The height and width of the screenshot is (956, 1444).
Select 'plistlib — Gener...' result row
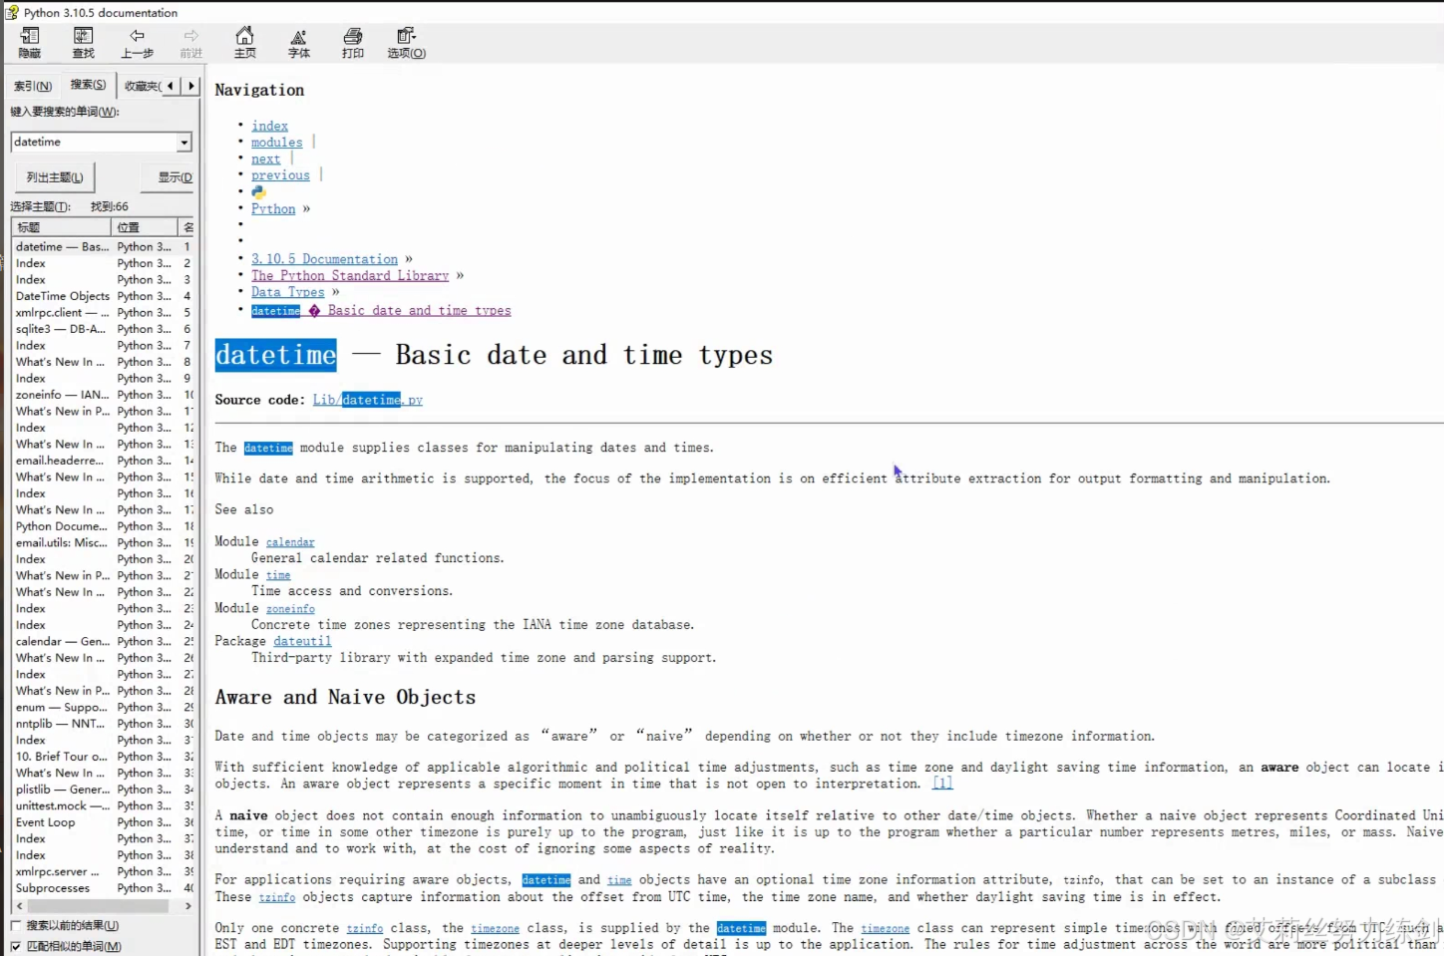[103, 790]
